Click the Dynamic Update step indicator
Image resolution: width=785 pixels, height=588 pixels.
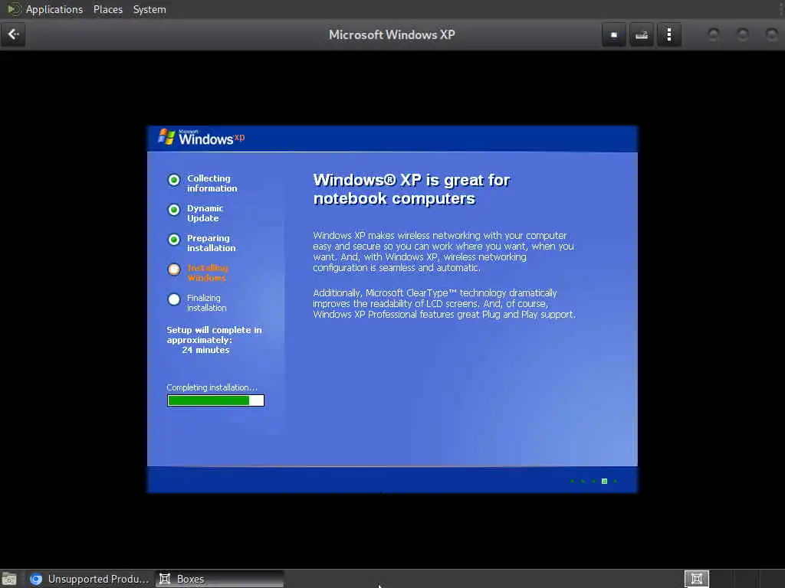pos(174,210)
